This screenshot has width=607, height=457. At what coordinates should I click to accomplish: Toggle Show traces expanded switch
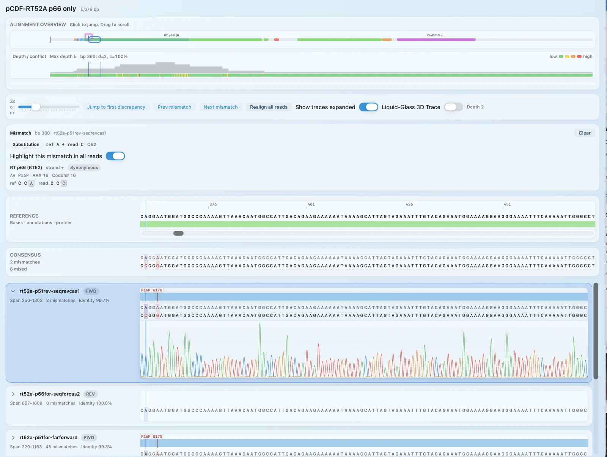point(368,107)
